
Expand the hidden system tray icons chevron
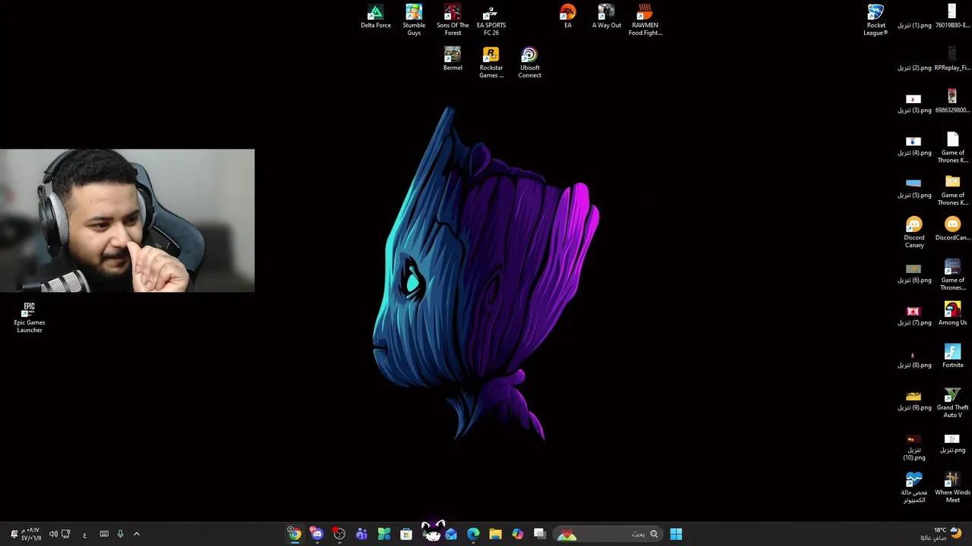[x=137, y=534]
